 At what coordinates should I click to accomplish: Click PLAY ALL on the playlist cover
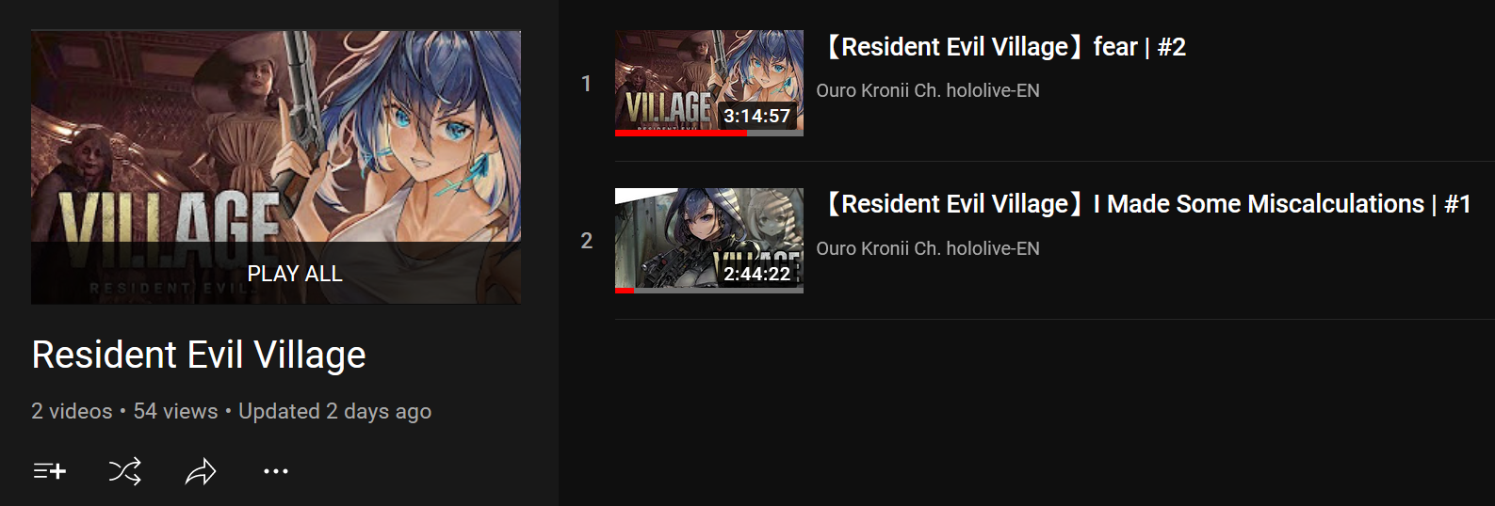[295, 274]
